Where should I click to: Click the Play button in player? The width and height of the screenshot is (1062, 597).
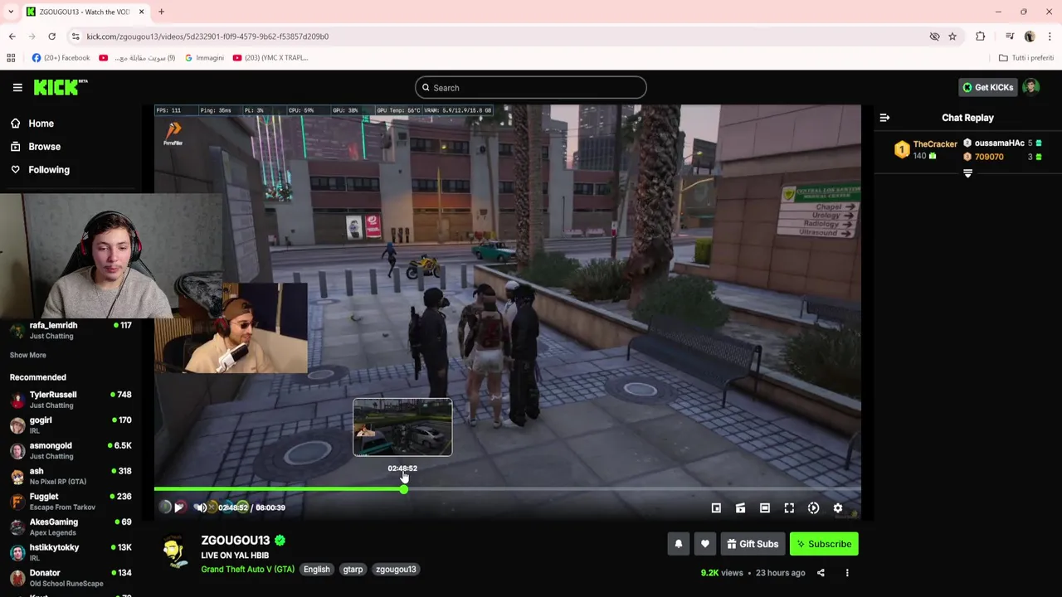click(x=179, y=507)
